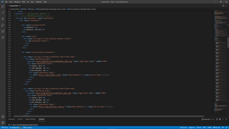Switch to the PROBLEMS panel tab
Viewport: 229px width, 129px height.
(12, 119)
